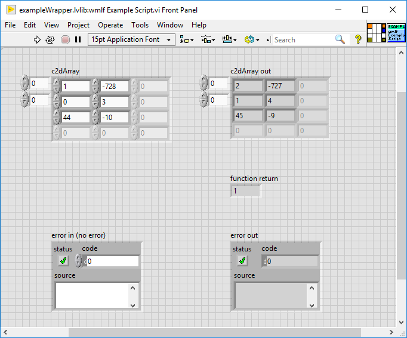This screenshot has height=338, width=407.
Task: Click stepper for c2dArray cell with value 3
Action: coord(95,102)
